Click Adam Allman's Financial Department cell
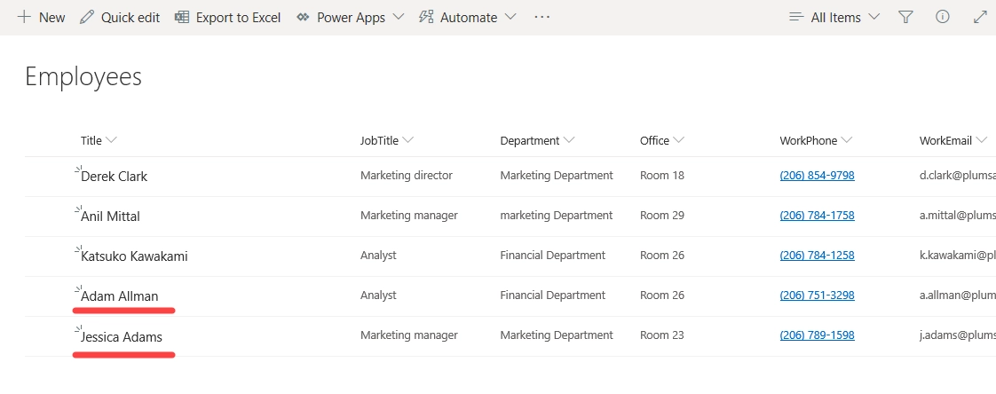 [553, 295]
